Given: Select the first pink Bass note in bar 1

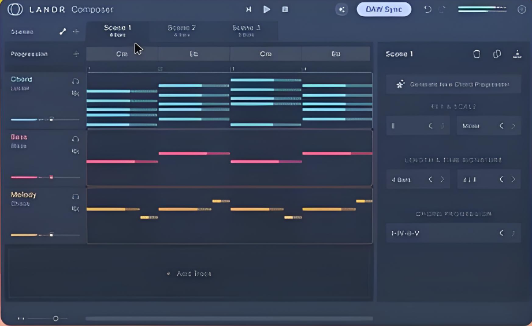Looking at the screenshot, I should pyautogui.click(x=122, y=162).
